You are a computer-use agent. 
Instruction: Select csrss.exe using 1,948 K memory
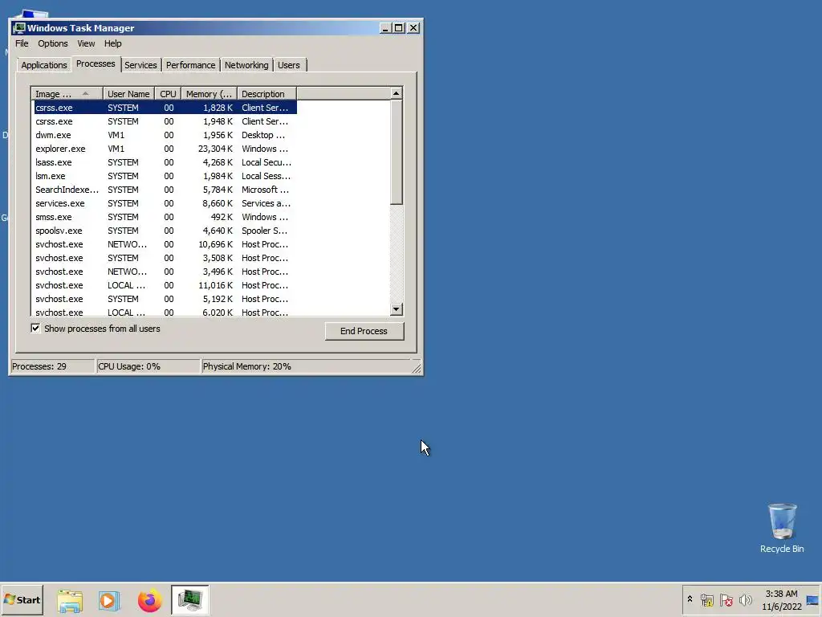pos(165,121)
